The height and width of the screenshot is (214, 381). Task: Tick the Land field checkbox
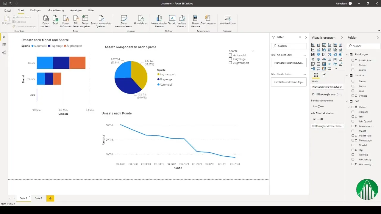click(353, 91)
